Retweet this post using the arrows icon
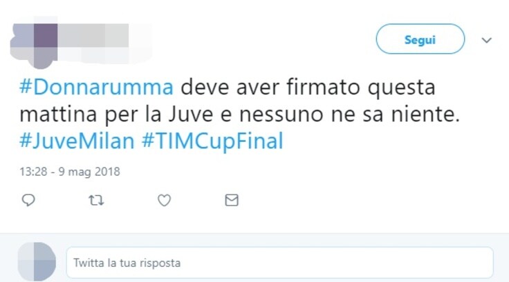Image resolution: width=509 pixels, height=282 pixels. [x=96, y=201]
